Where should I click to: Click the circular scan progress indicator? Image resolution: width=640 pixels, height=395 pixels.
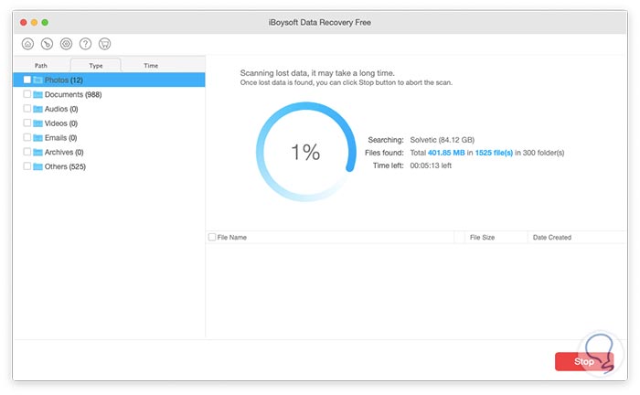(304, 154)
